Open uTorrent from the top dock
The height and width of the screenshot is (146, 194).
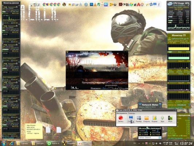pyautogui.click(x=99, y=5)
